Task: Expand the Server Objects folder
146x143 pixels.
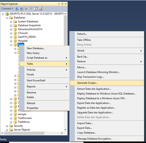Action: 7,130
